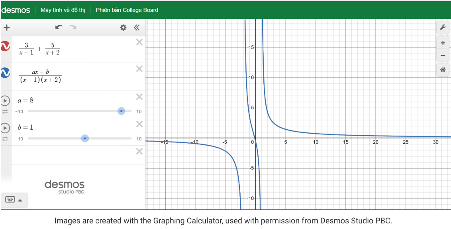Change loop mode for slider b
451x229 pixels.
click(5, 139)
